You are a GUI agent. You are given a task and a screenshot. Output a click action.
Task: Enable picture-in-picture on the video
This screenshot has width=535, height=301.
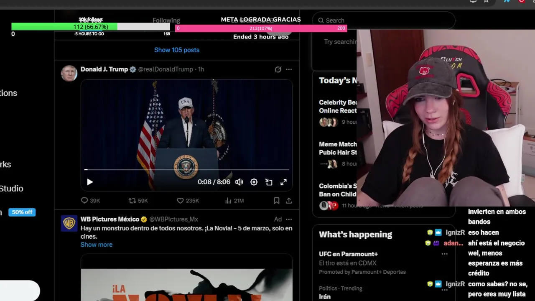[x=269, y=182]
